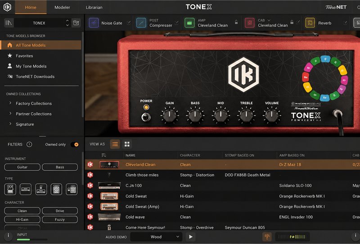360x244 pixels.
Task: Open the CAB dropdown chevron
Action: pyautogui.click(x=269, y=20)
